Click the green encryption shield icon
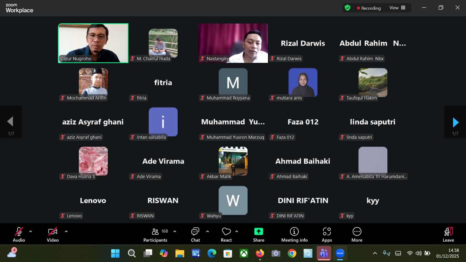The image size is (466, 262). [x=347, y=8]
